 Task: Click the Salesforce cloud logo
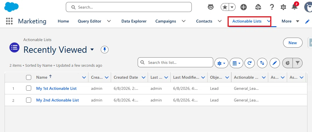click(x=11, y=7)
